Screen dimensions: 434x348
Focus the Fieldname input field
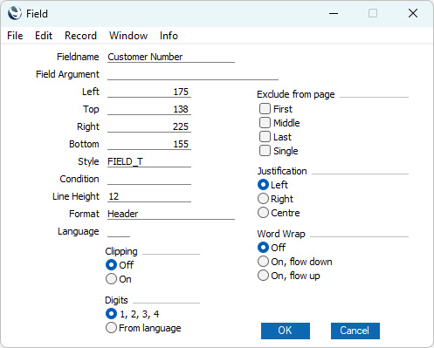(171, 57)
